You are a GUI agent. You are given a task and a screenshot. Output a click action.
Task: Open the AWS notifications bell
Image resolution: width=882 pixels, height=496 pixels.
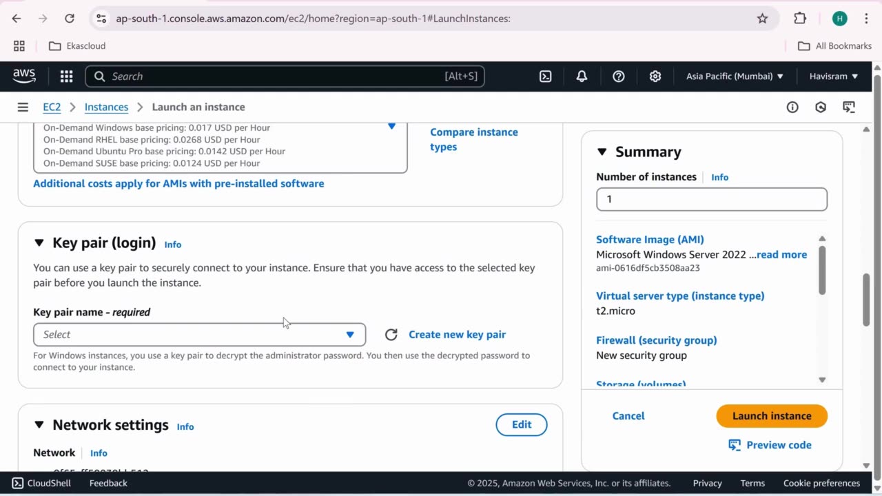(582, 76)
